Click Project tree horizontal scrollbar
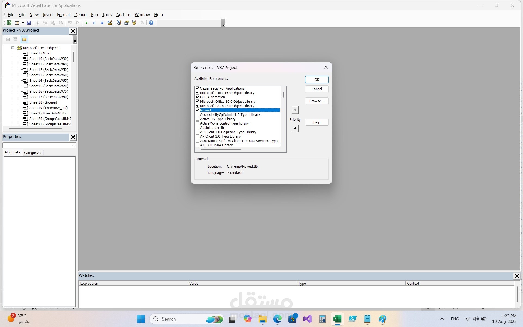The image size is (523, 327). click(35, 128)
